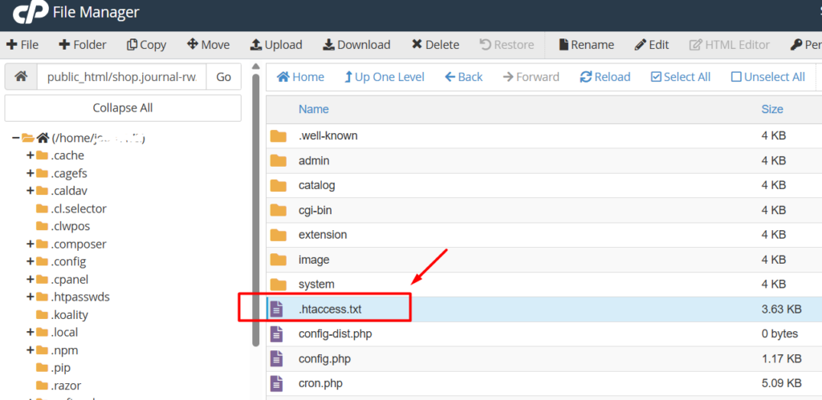Click the Copy toolbar button
The height and width of the screenshot is (400, 822).
(146, 45)
